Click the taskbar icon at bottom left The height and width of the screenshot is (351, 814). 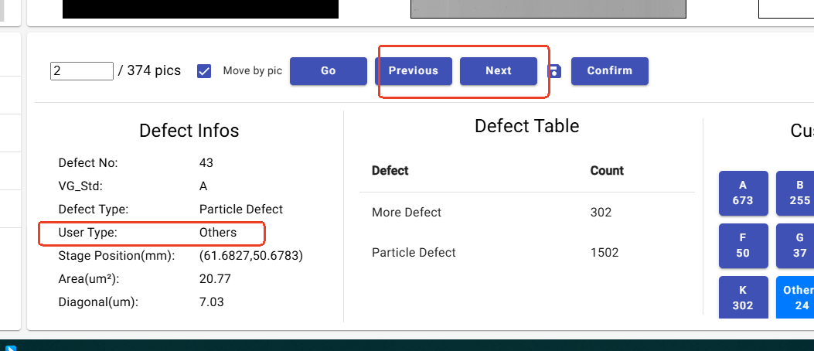(11, 348)
